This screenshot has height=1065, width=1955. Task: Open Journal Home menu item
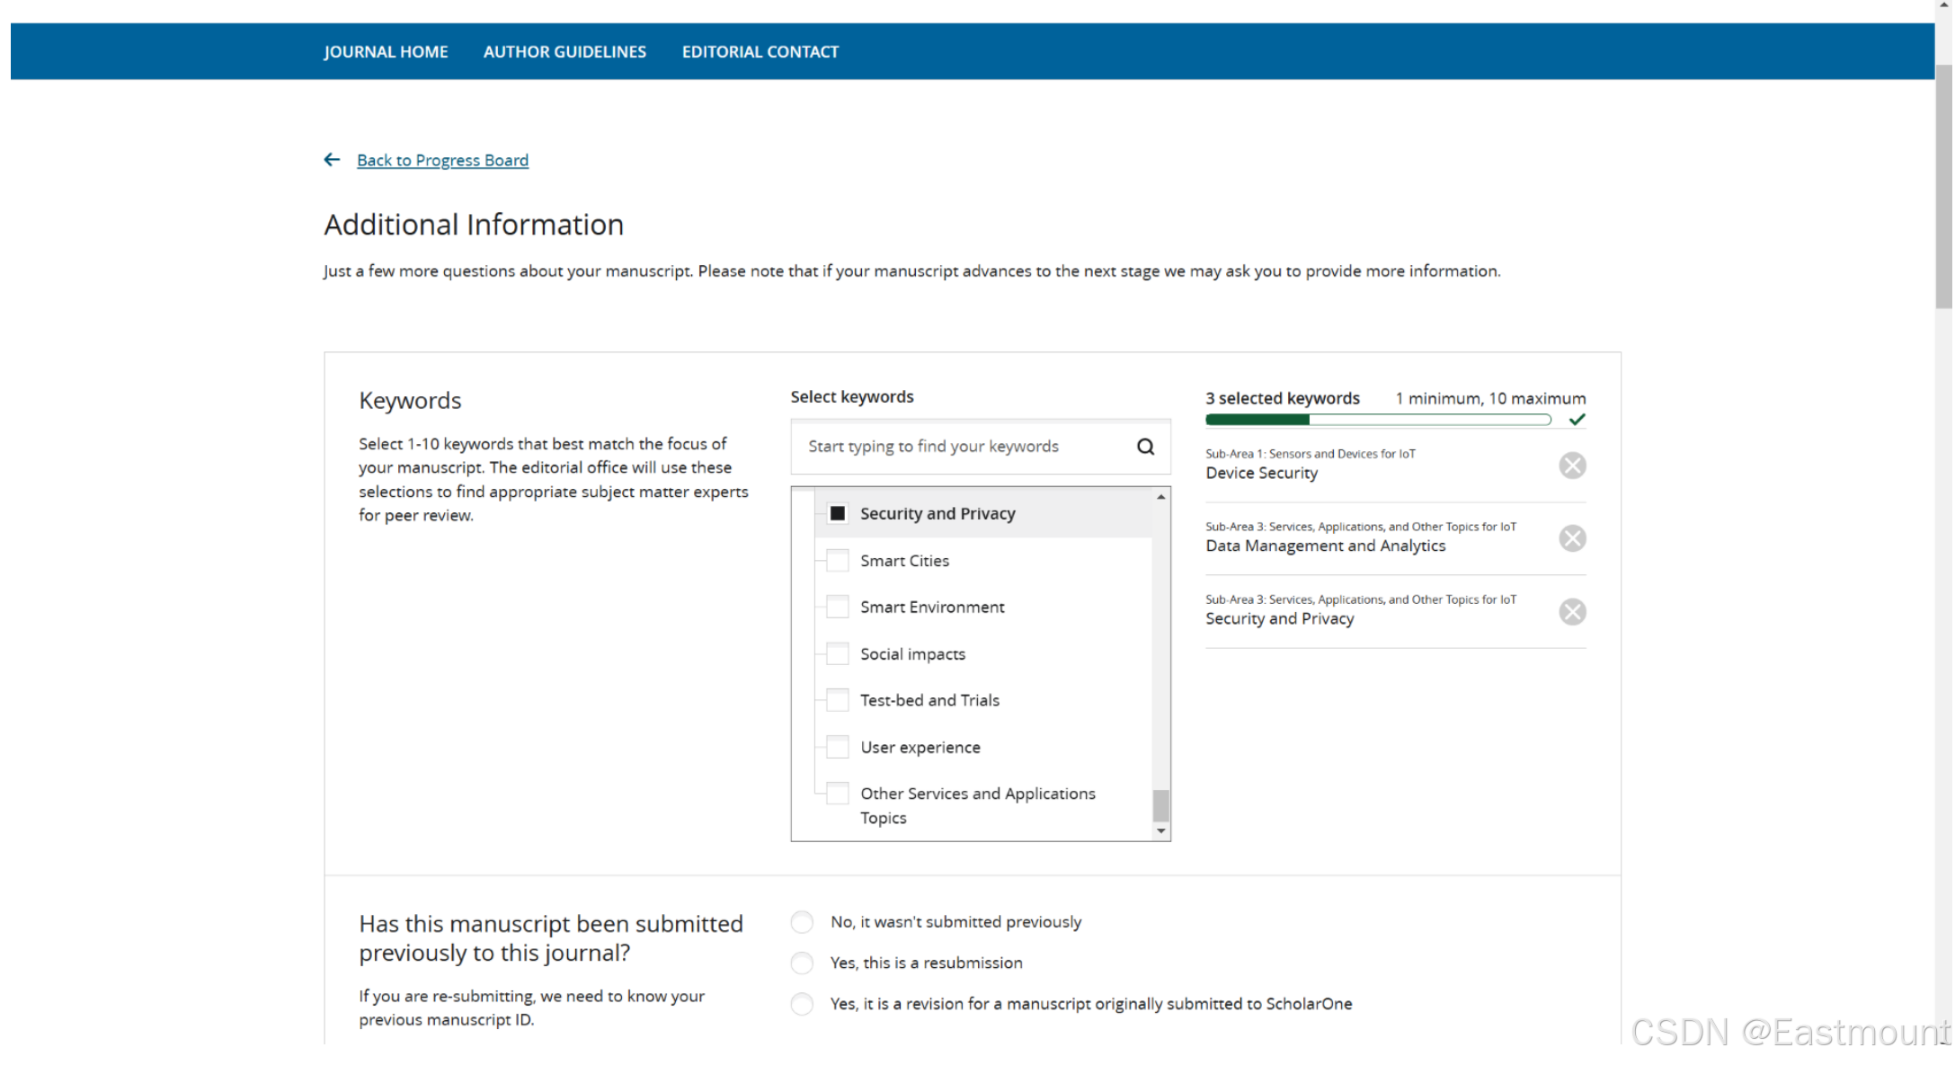tap(386, 52)
